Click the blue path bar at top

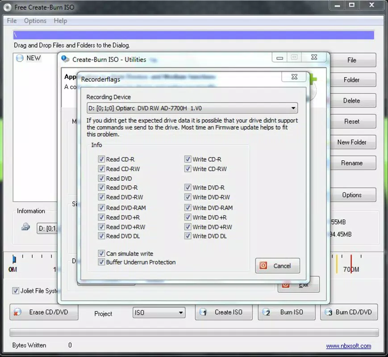193,35
